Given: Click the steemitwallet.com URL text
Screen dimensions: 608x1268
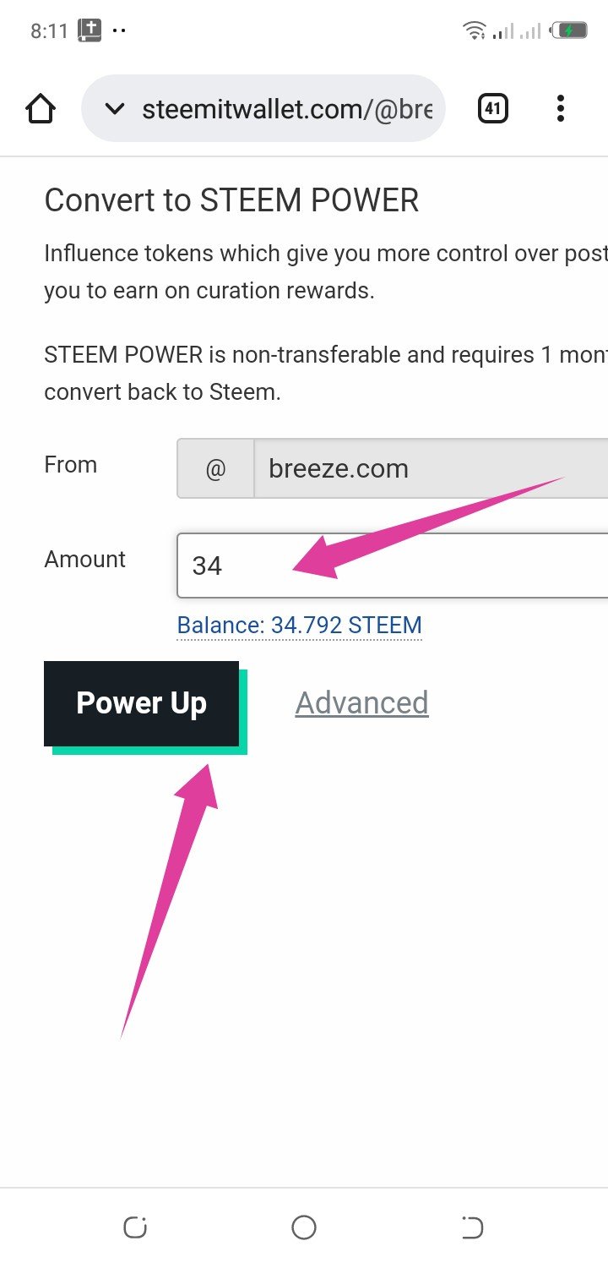Looking at the screenshot, I should tap(287, 108).
